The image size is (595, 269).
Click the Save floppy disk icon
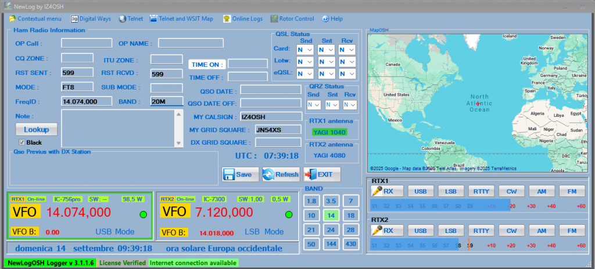tap(229, 174)
